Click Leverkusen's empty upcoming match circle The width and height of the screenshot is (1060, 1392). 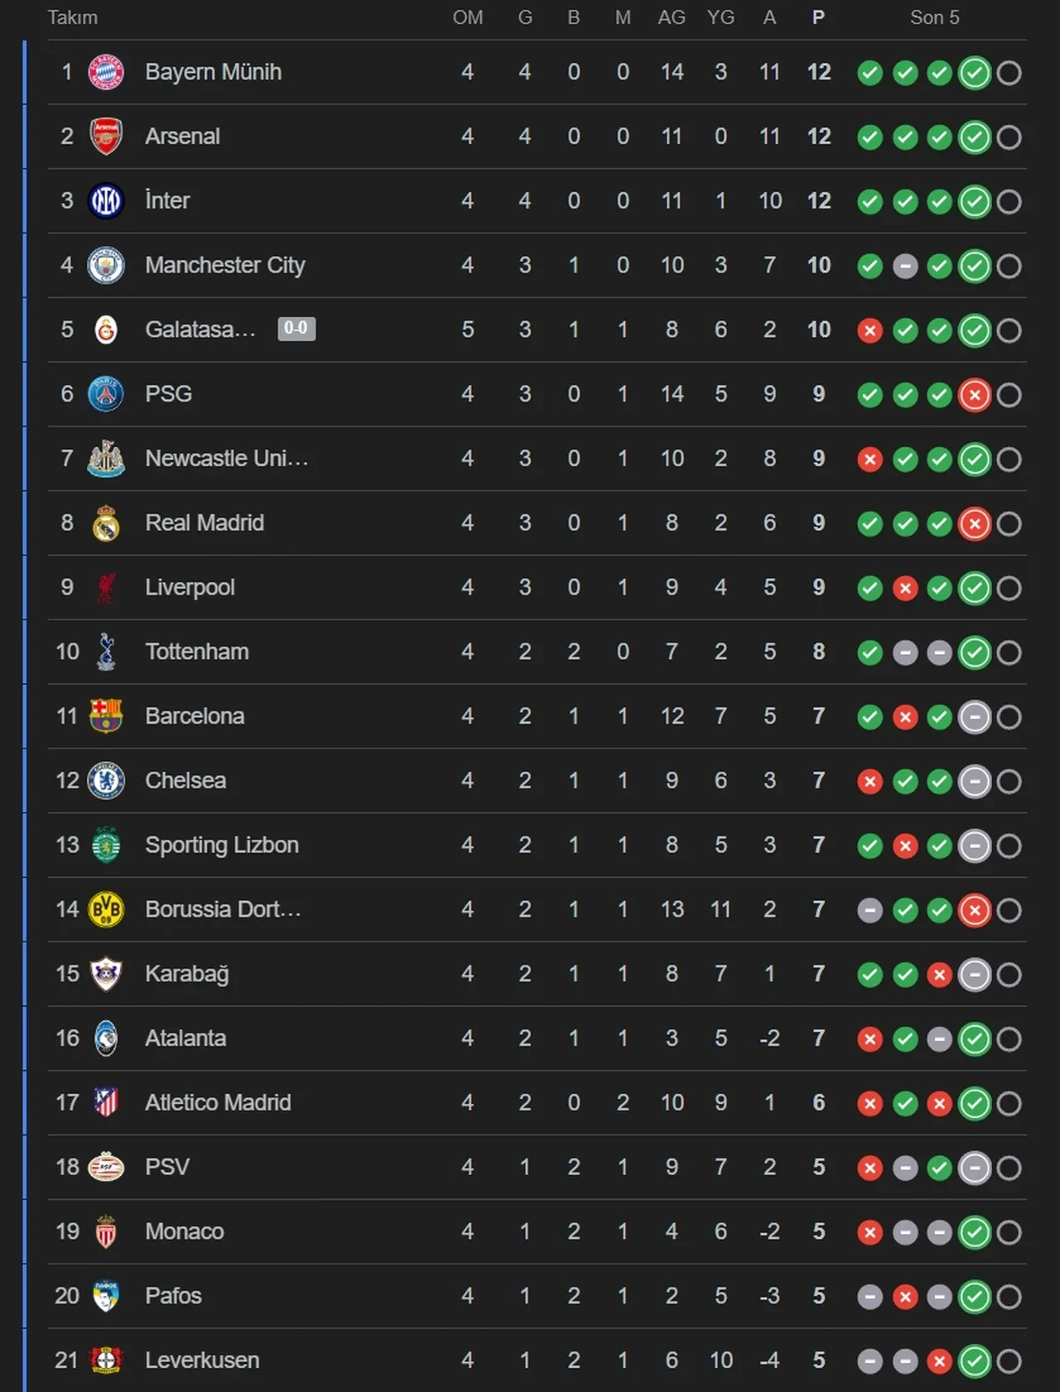(x=1009, y=1361)
